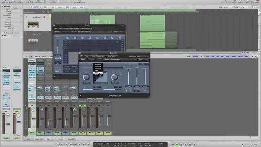The image size is (261, 147).
Task: Select VCA circuit type in menu
Action: [x=98, y=71]
